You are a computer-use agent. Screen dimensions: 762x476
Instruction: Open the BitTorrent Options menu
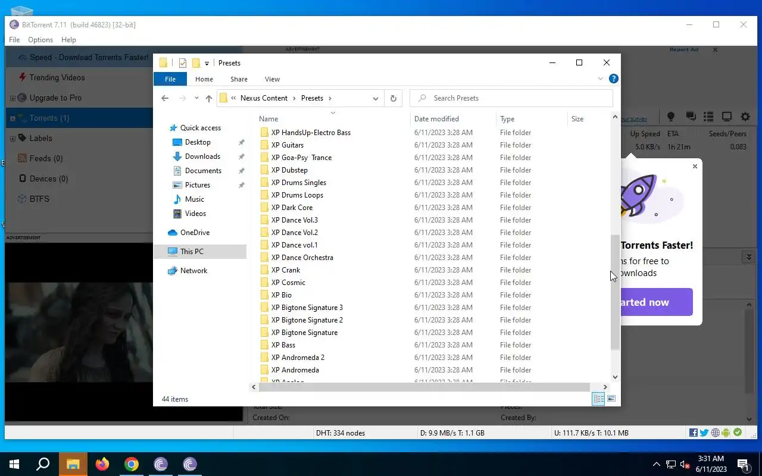pyautogui.click(x=40, y=40)
